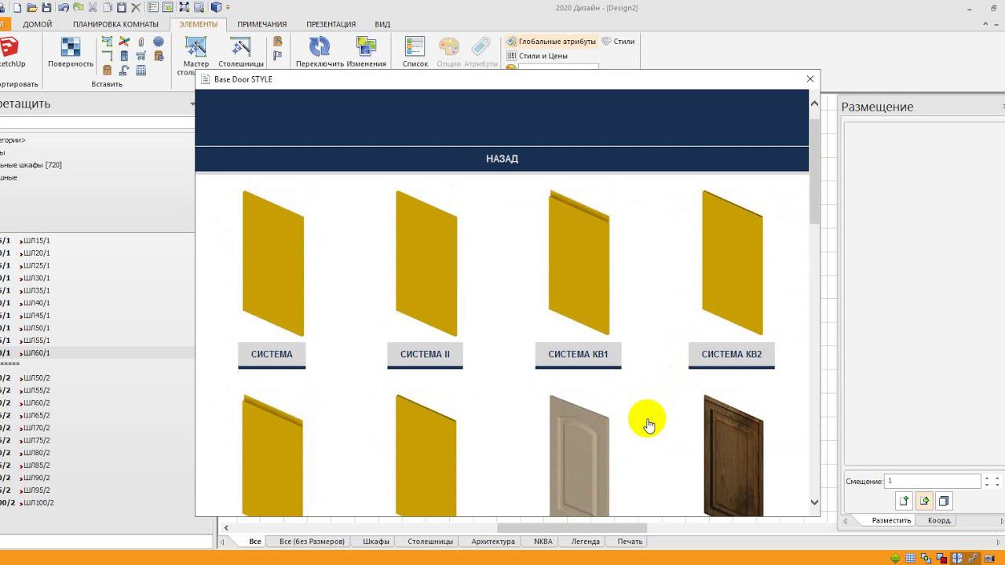Click the beige arched panel door thumbnail
The image size is (1005, 565).
[x=579, y=456]
